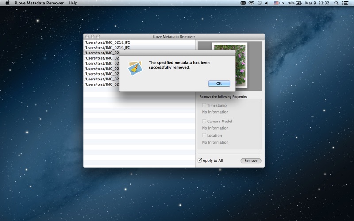Open the Apple menu

(x=8, y=3)
